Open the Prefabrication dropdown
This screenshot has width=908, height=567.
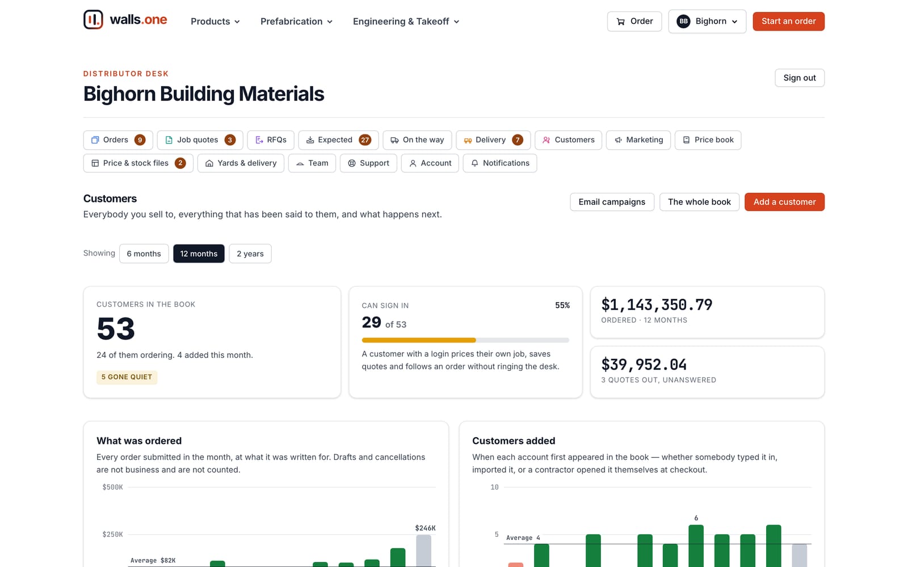296,22
